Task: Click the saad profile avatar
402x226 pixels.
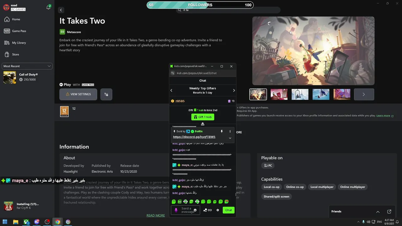Action: point(6,7)
